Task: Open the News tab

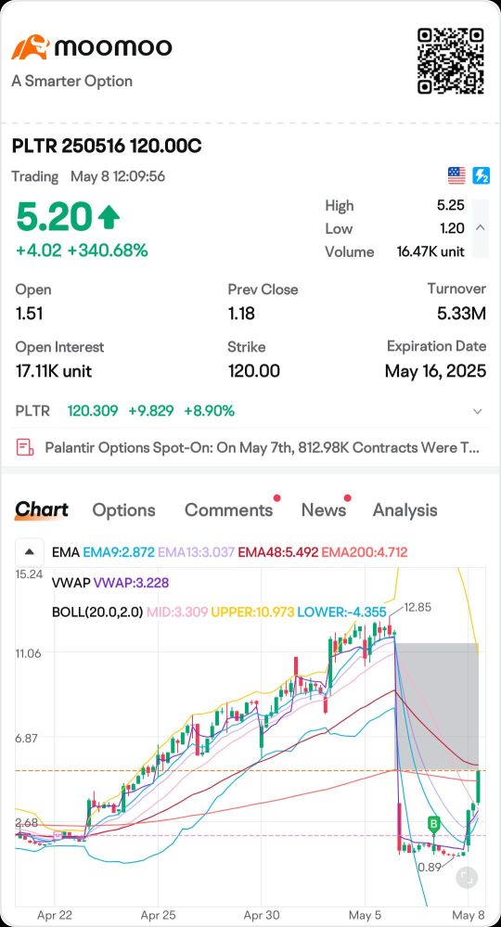Action: pyautogui.click(x=323, y=510)
